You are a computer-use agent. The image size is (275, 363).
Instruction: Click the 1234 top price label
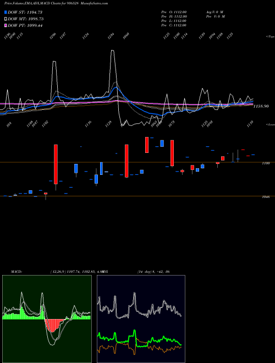(111, 36)
